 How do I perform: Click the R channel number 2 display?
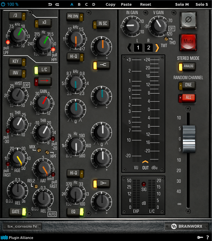(149, 47)
